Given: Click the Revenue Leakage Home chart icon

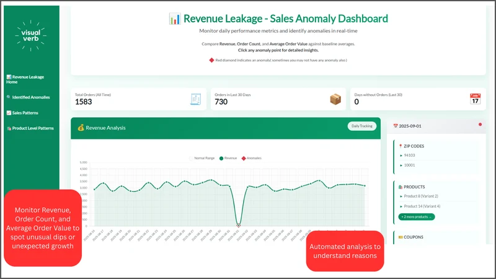Looking at the screenshot, I should 9,77.
